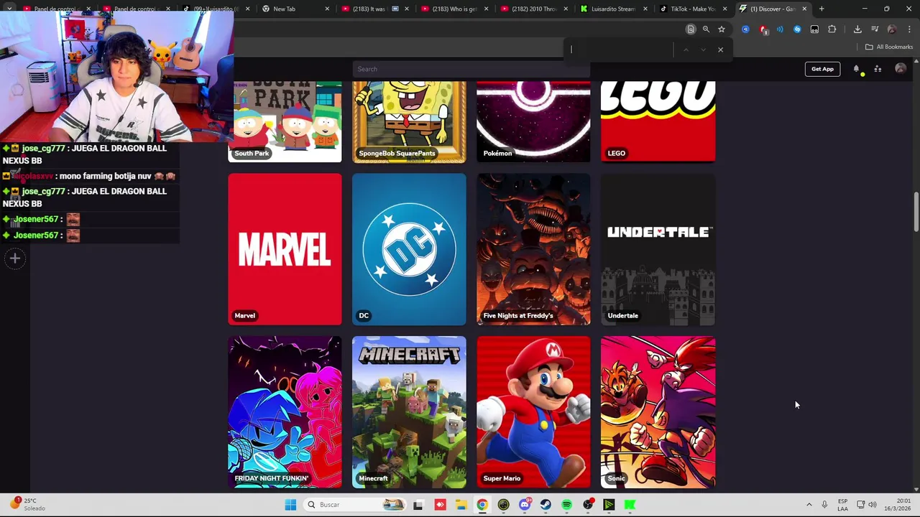Open the South Park category card
The width and height of the screenshot is (920, 517).
point(285,121)
